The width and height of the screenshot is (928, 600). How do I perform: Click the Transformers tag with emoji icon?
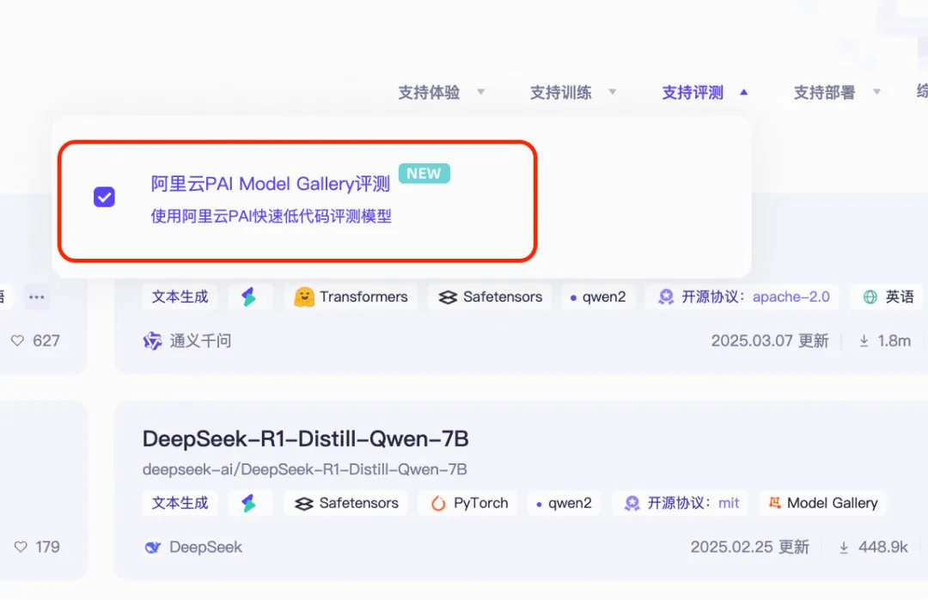[x=351, y=297]
